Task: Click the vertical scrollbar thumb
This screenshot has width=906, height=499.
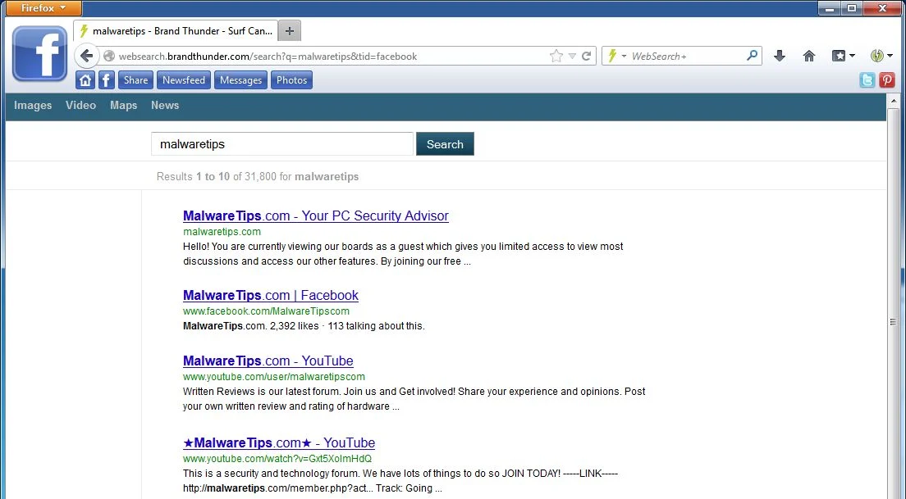Action: 894,322
